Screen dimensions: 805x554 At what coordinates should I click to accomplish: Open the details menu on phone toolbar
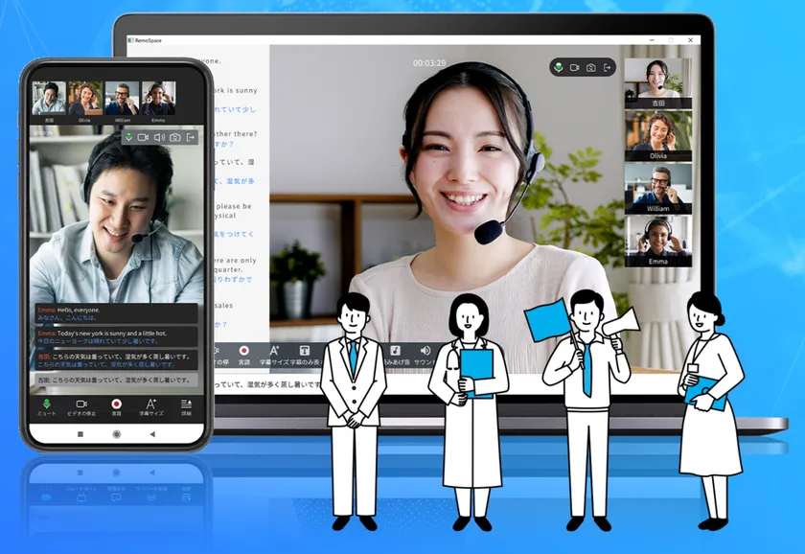[186, 404]
